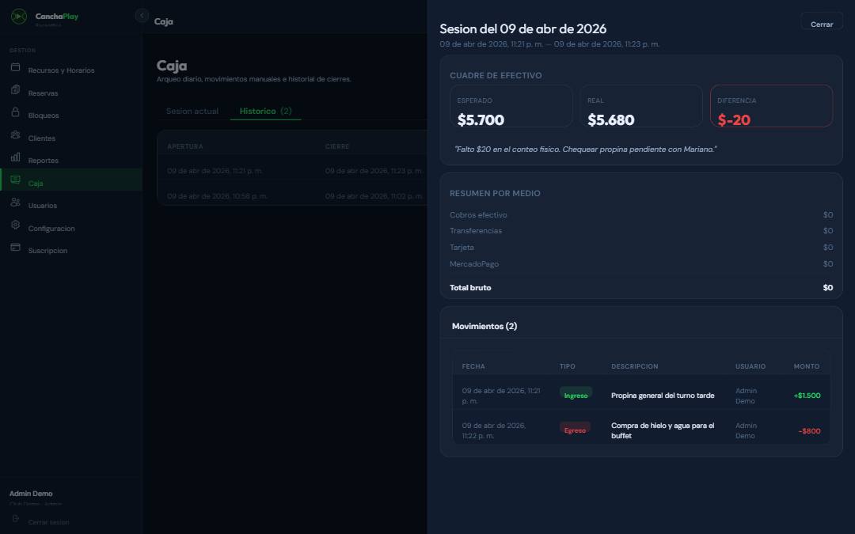Open the Clientes section
Viewport: 855px width, 534px height.
(x=71, y=138)
